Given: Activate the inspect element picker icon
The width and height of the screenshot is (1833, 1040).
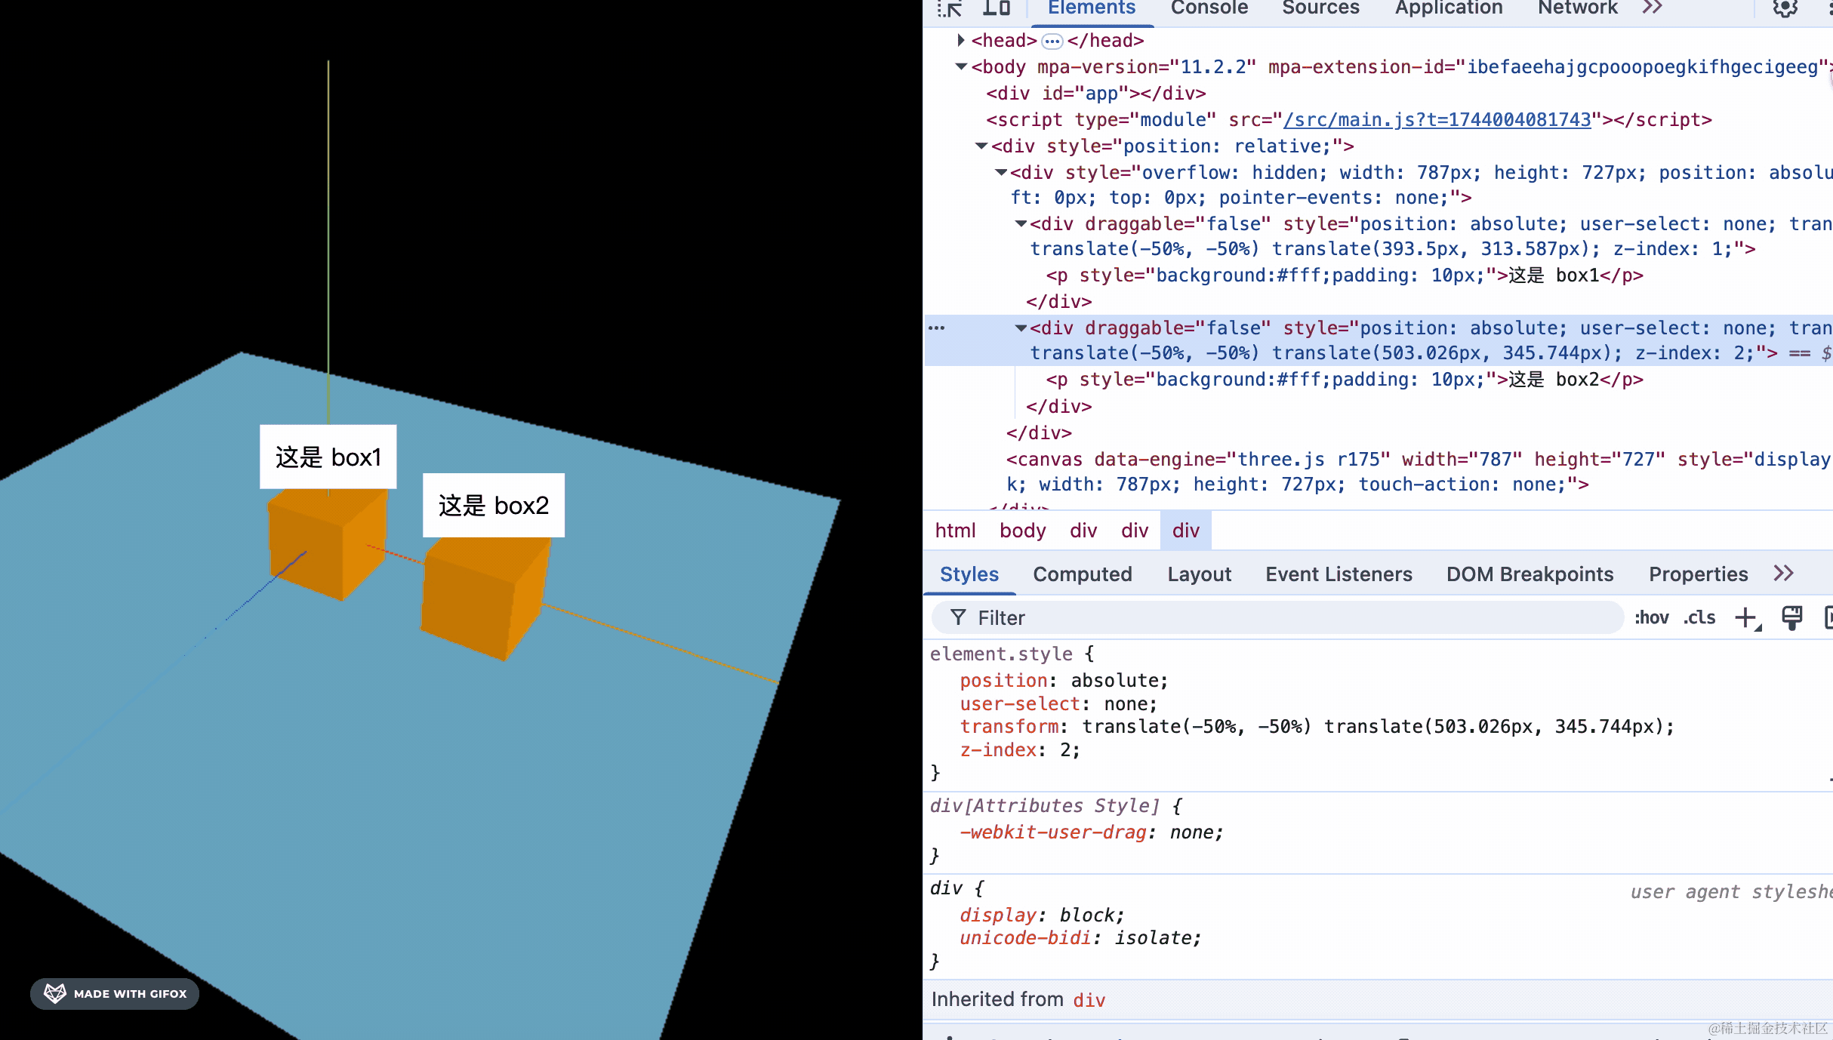Looking at the screenshot, I should pyautogui.click(x=950, y=8).
